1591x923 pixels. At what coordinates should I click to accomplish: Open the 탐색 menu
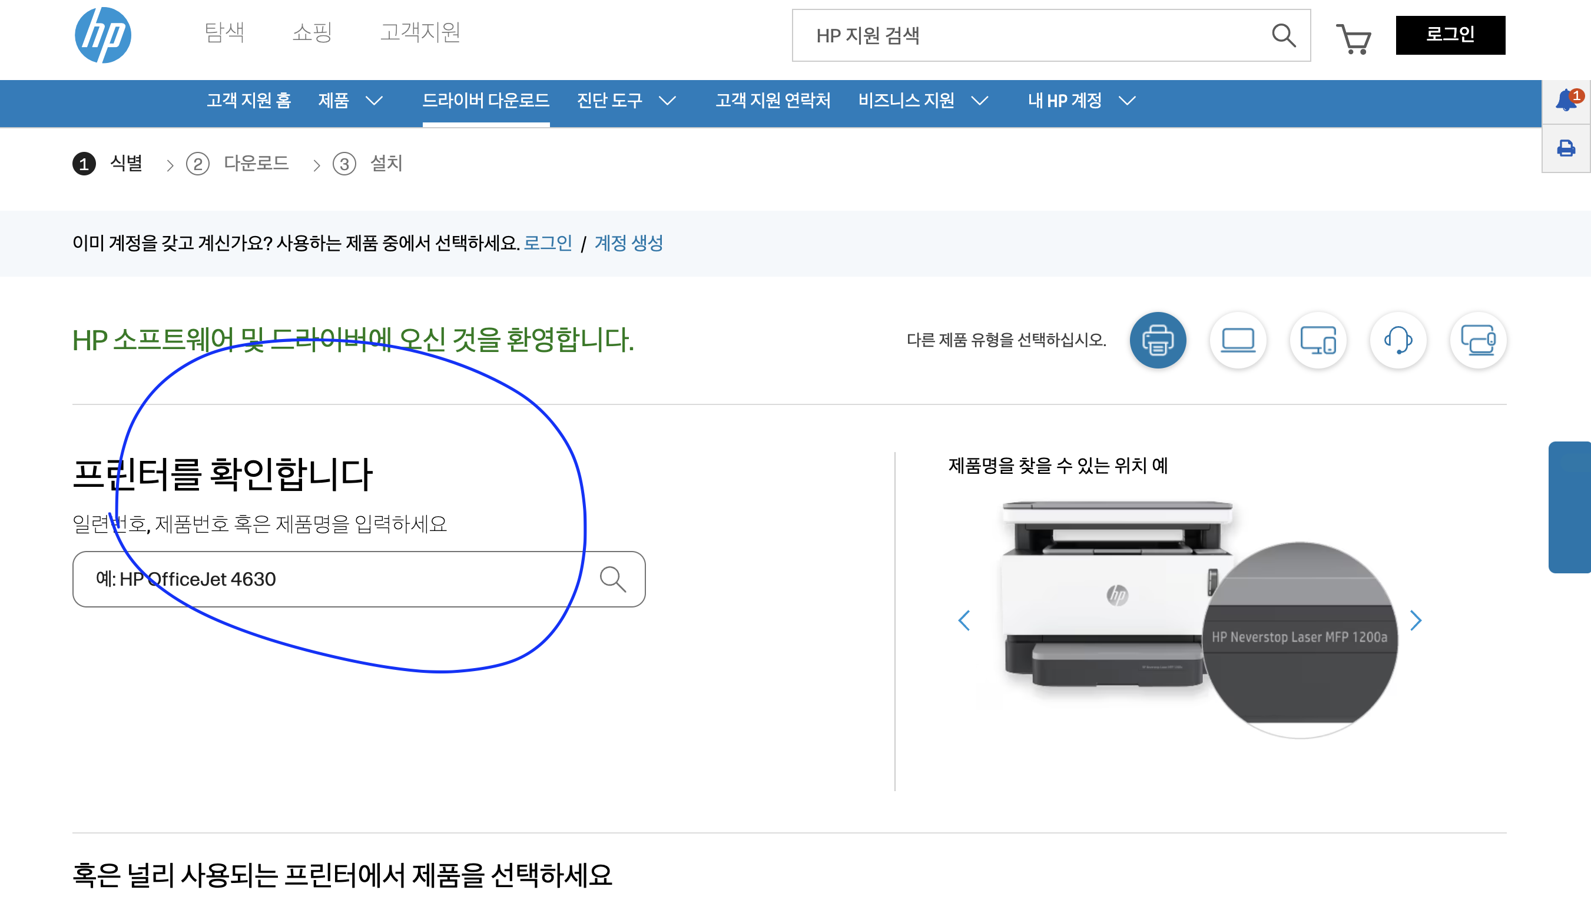[x=224, y=32]
